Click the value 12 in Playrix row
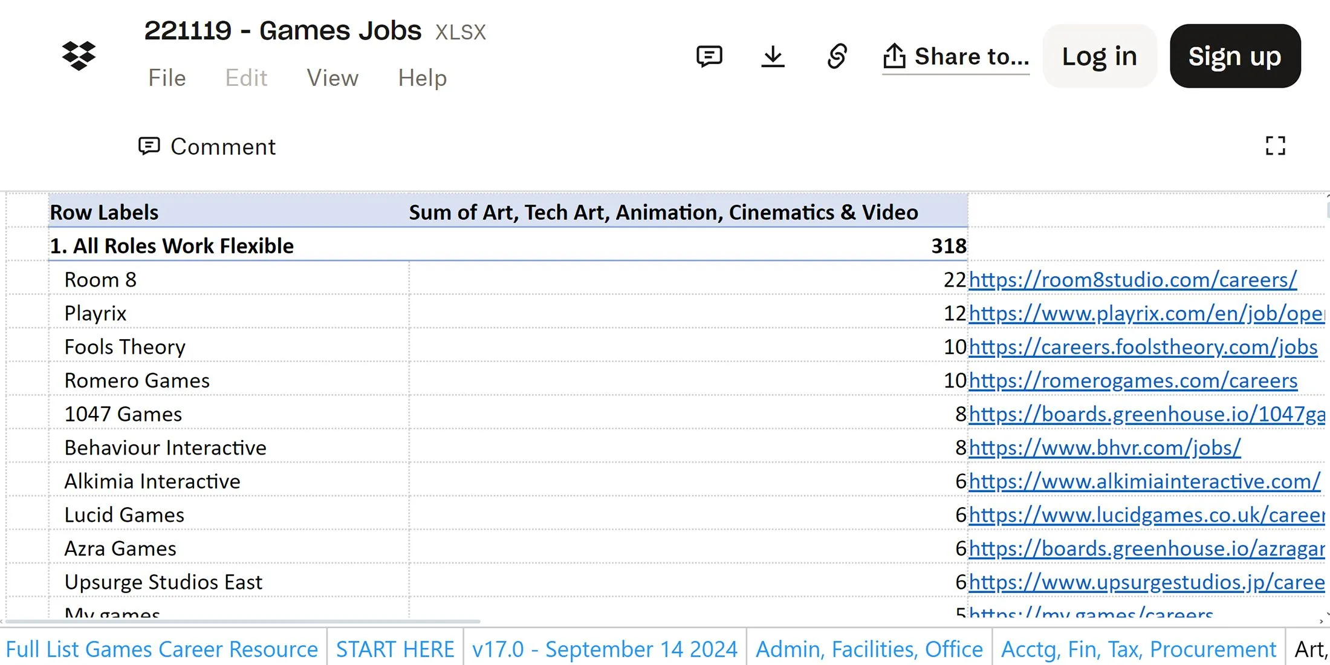Viewport: 1330px width, 665px height. click(x=955, y=313)
